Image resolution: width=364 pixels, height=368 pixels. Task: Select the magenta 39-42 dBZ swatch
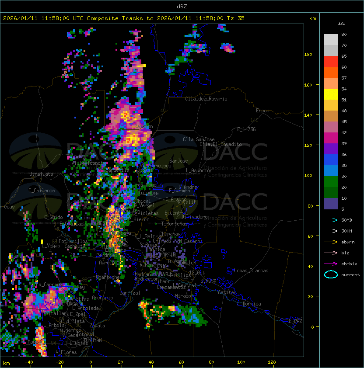pyautogui.click(x=331, y=138)
